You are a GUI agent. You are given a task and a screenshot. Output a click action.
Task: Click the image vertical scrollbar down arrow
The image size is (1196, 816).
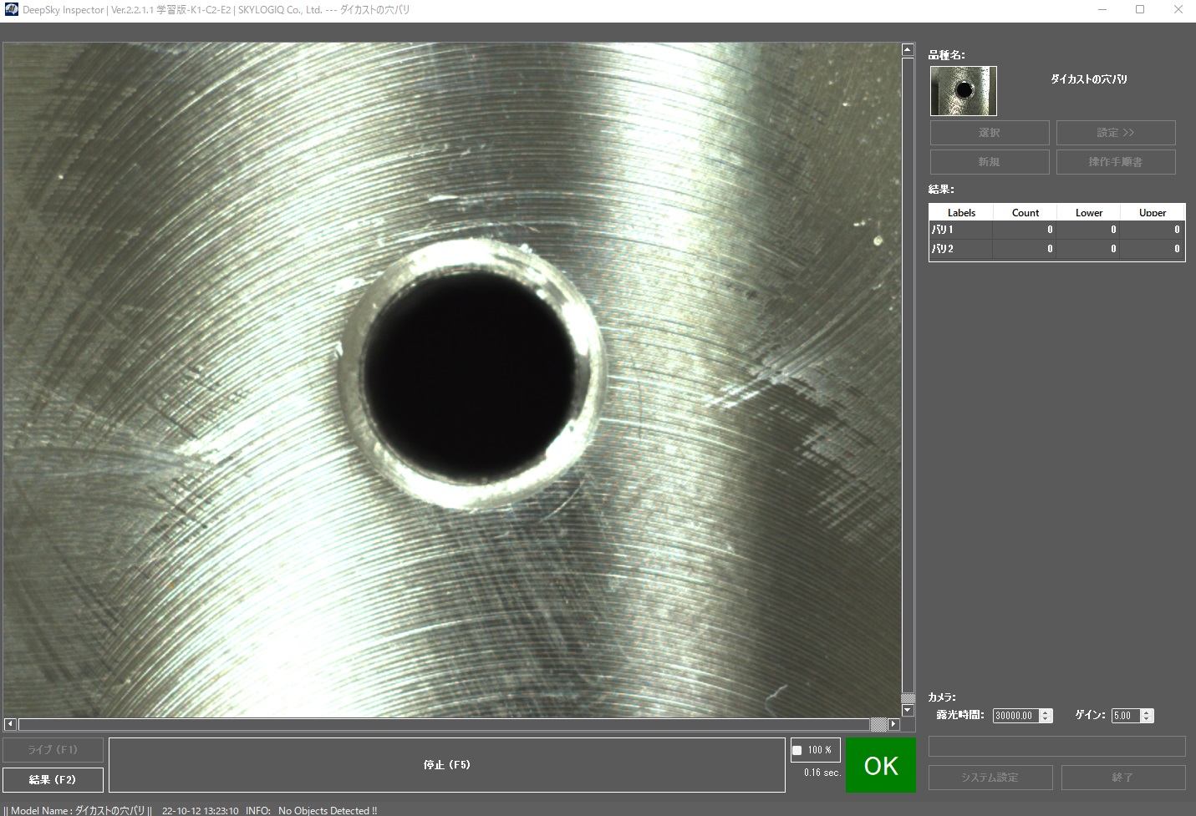coord(908,711)
